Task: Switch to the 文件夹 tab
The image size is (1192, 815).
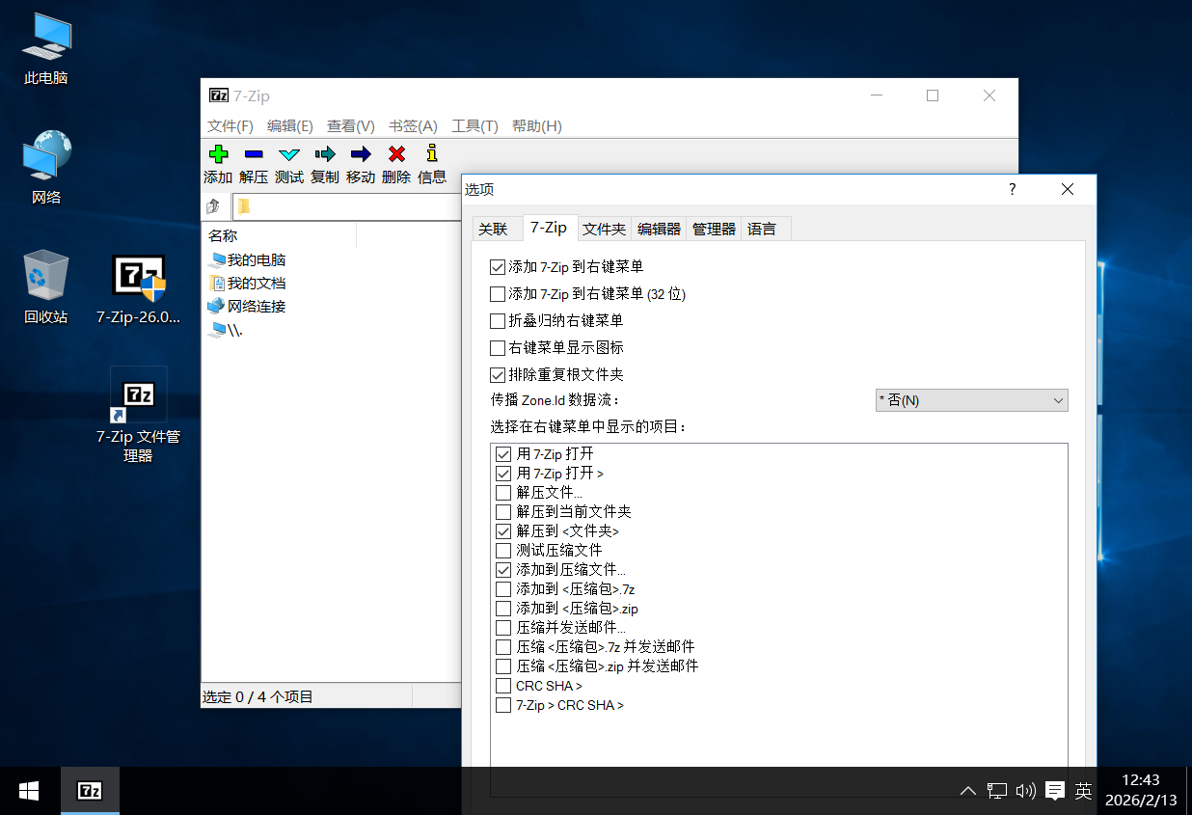Action: tap(605, 230)
